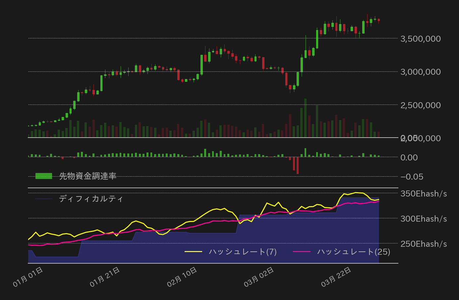This screenshot has height=300, width=459.
Task: Select the pink ハッシュレート(25) line symbol
Action: (302, 252)
